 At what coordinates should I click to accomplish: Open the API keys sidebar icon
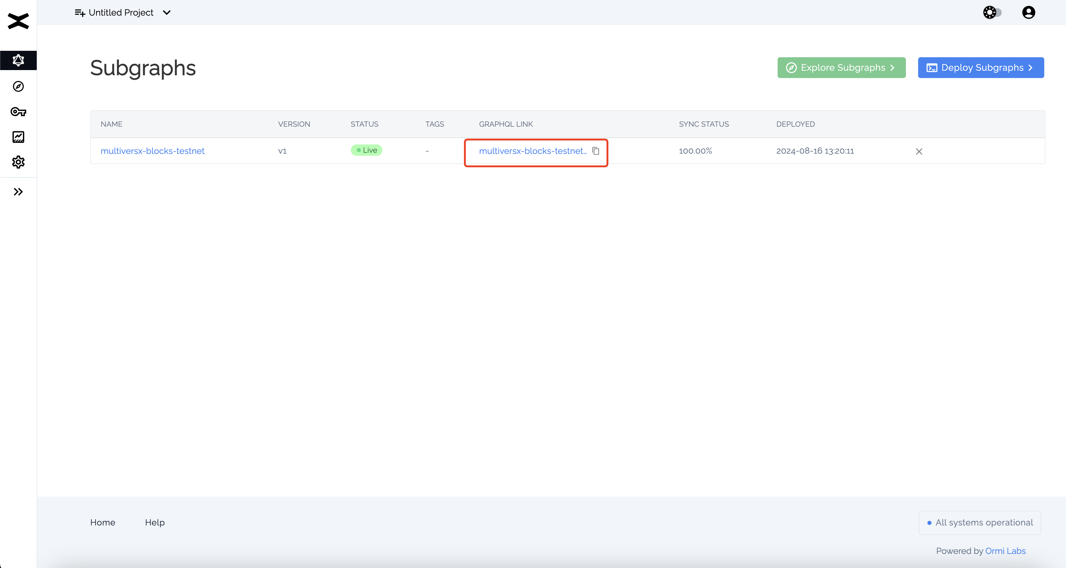[18, 112]
